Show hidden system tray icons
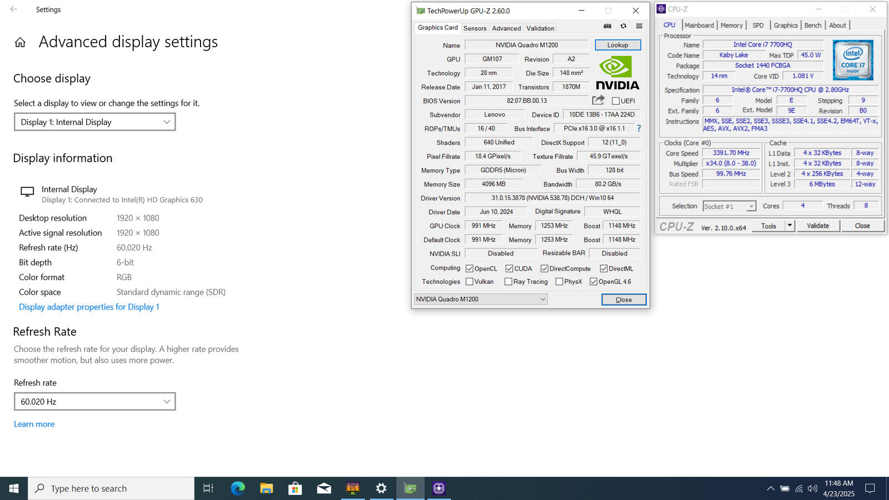 coord(771,489)
